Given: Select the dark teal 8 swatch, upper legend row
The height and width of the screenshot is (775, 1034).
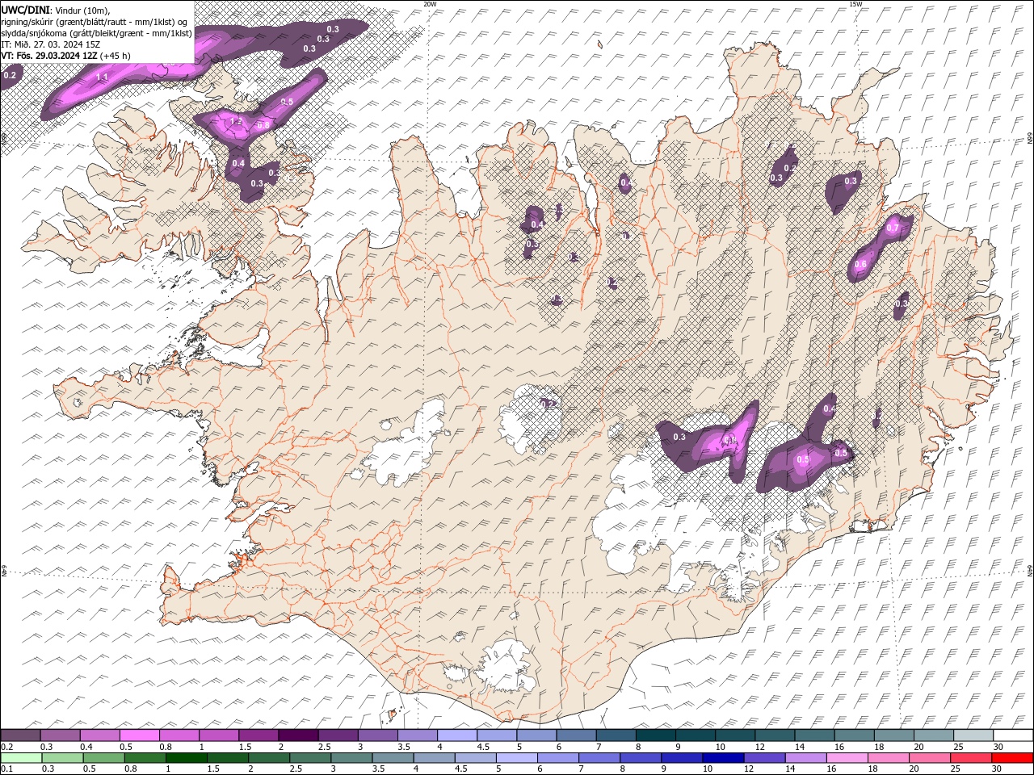Looking at the screenshot, I should [x=654, y=735].
